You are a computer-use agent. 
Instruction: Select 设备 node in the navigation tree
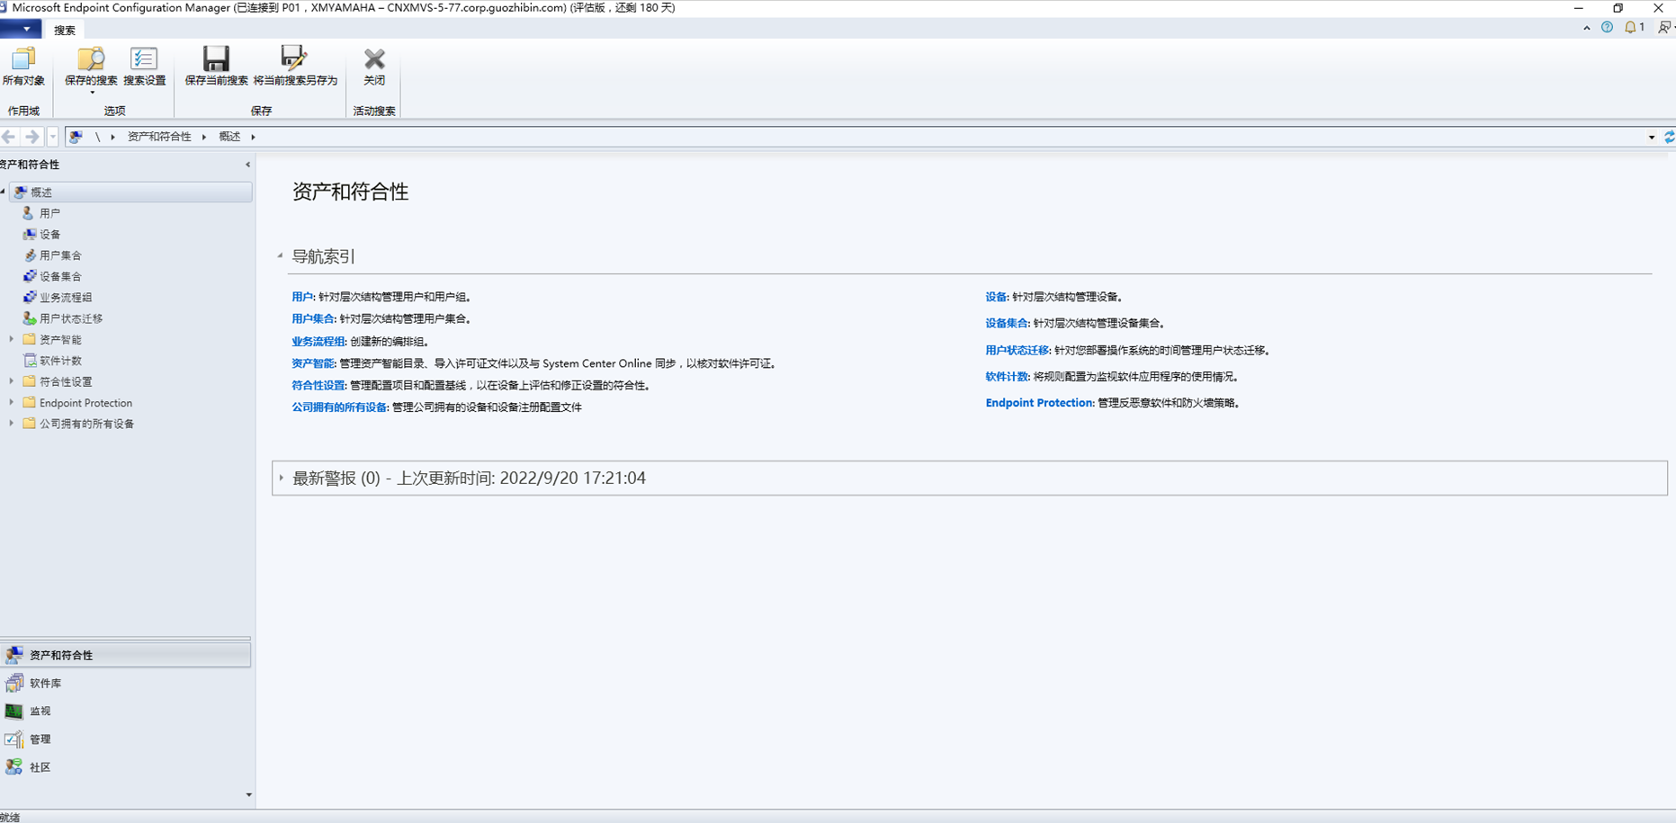pyautogui.click(x=49, y=234)
